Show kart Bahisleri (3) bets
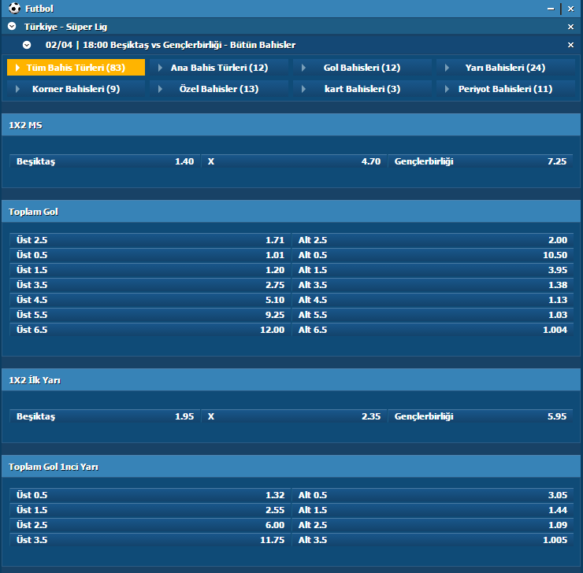Image resolution: width=583 pixels, height=573 pixels. [x=362, y=89]
